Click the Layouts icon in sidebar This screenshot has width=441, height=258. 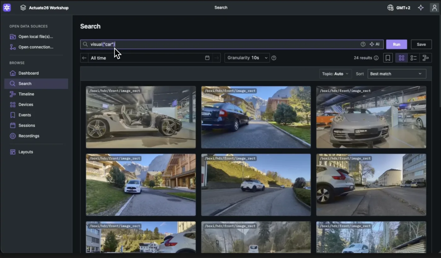click(x=13, y=152)
